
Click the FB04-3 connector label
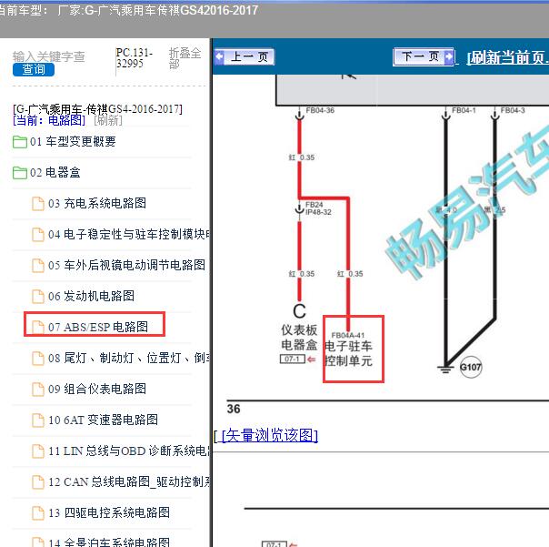(513, 110)
